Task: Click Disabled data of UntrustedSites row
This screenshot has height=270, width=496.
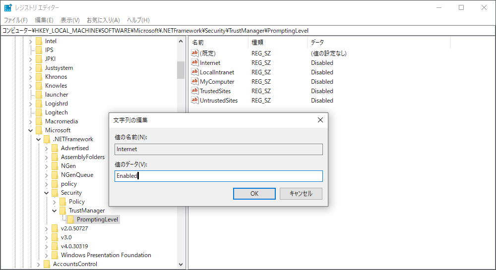Action: (x=322, y=101)
